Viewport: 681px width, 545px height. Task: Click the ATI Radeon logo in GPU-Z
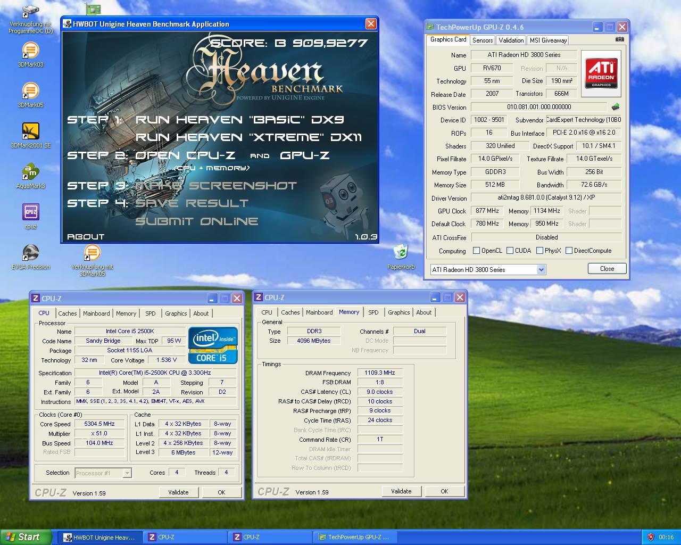[x=601, y=73]
